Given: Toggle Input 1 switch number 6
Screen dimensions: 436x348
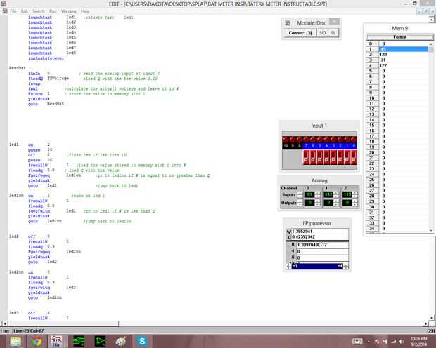Looking at the screenshot, I should click(x=313, y=157).
